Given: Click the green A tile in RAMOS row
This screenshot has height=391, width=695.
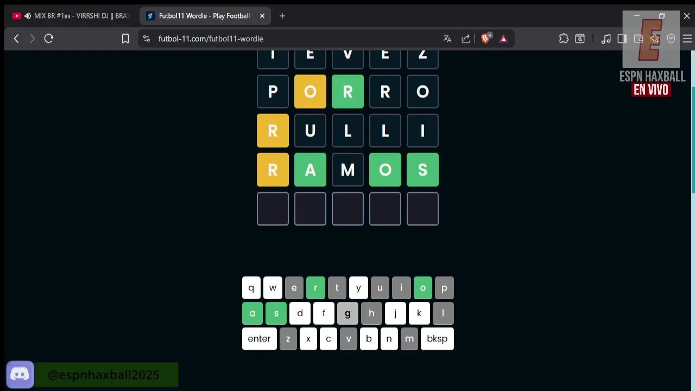Looking at the screenshot, I should pos(310,170).
